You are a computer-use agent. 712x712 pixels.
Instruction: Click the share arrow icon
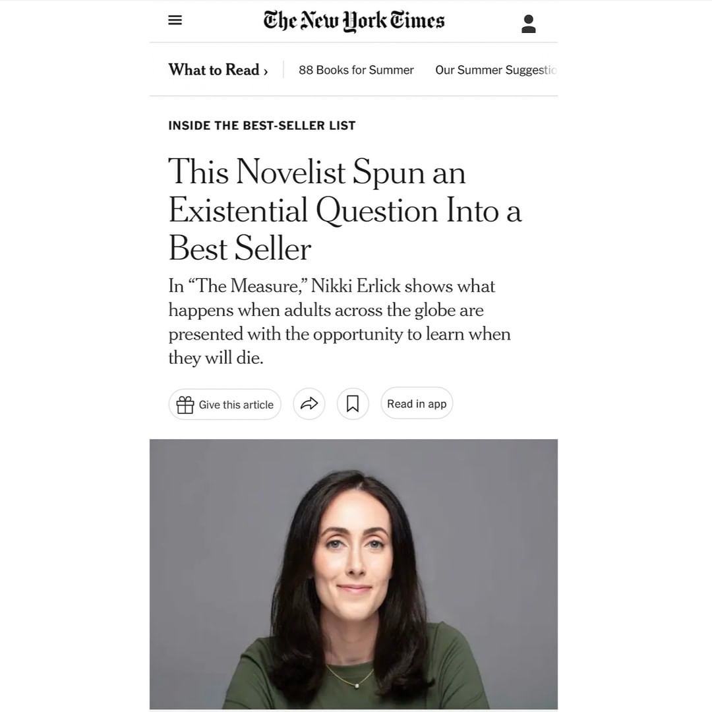[x=309, y=403]
